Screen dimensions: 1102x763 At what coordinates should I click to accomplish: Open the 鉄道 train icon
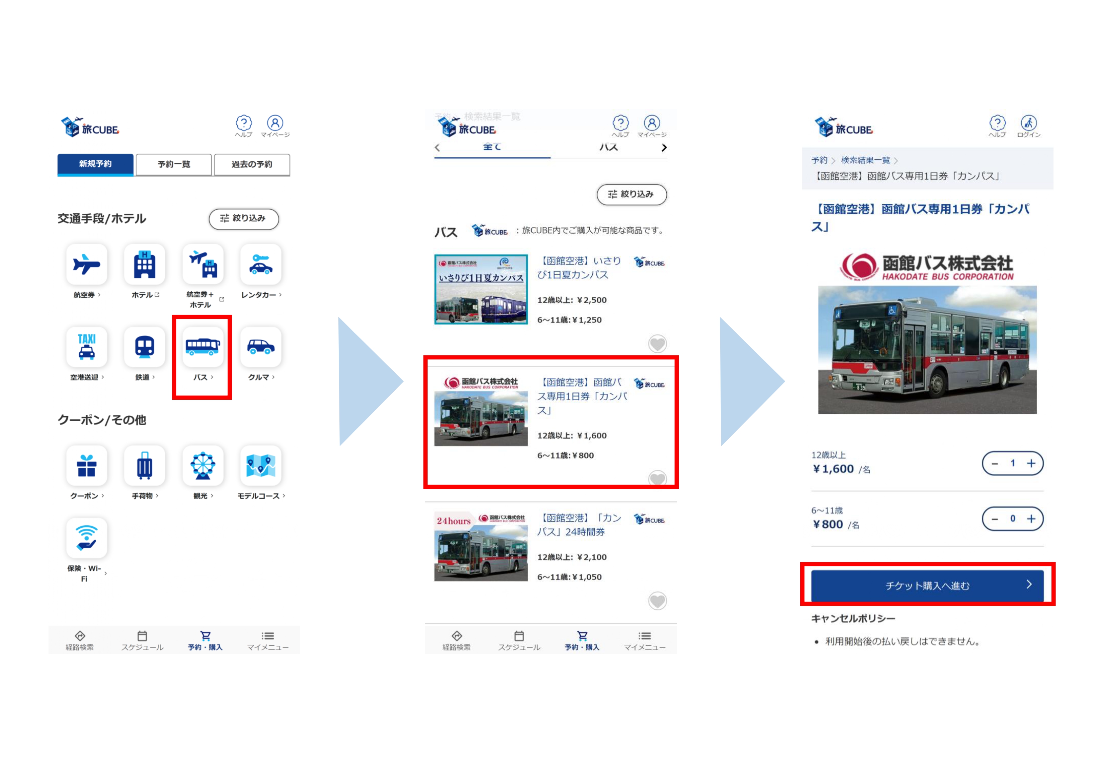point(145,347)
